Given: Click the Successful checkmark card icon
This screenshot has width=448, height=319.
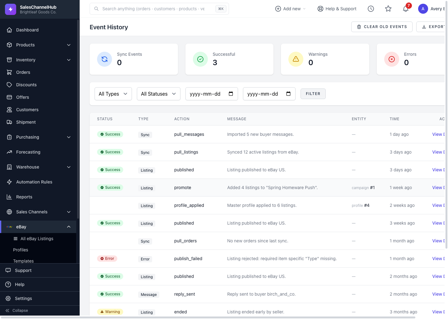Looking at the screenshot, I should pyautogui.click(x=200, y=59).
